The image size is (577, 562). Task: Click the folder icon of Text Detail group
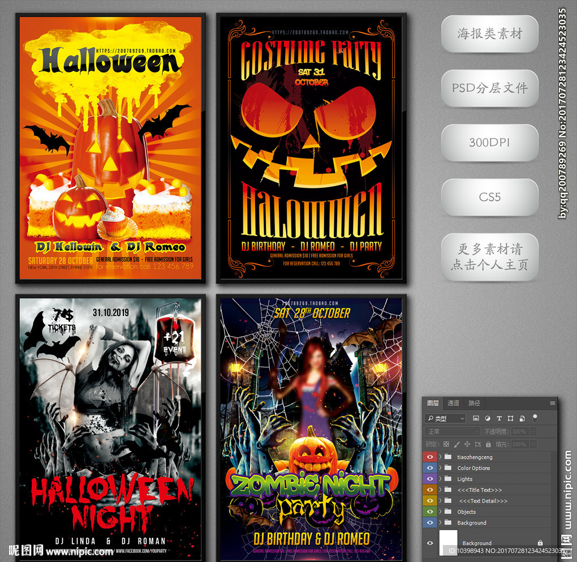pos(448,500)
